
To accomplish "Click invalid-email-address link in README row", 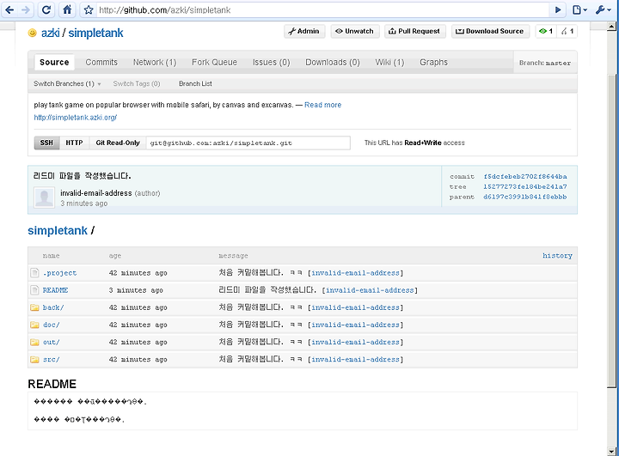I will click(x=370, y=290).
